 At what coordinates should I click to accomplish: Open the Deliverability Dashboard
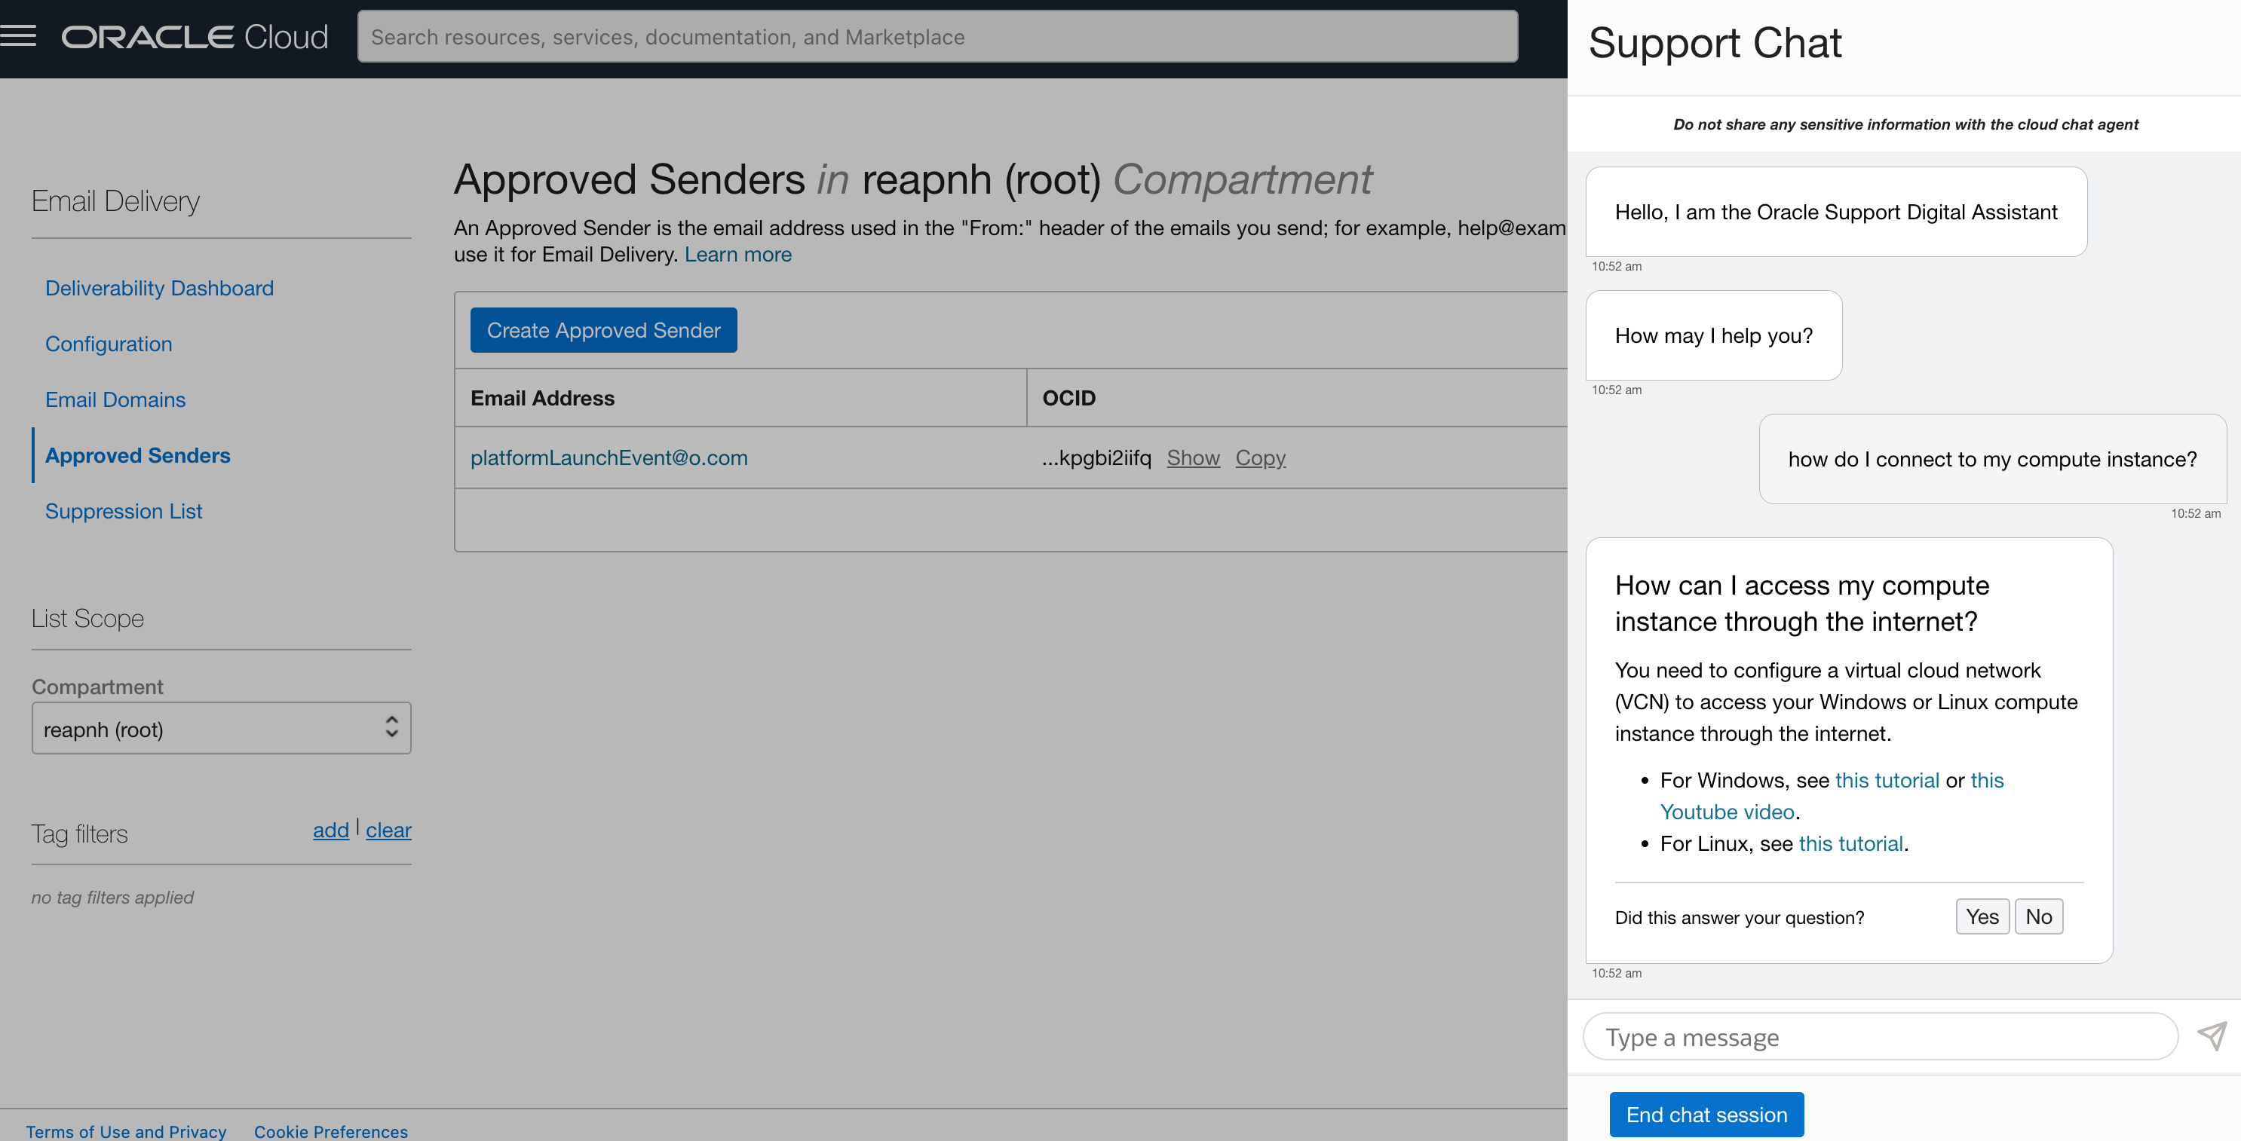click(x=159, y=288)
